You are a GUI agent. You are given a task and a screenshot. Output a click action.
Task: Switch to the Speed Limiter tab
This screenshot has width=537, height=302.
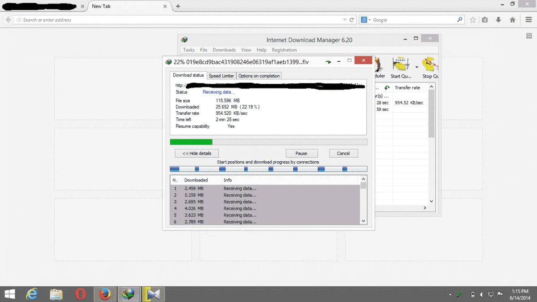221,76
